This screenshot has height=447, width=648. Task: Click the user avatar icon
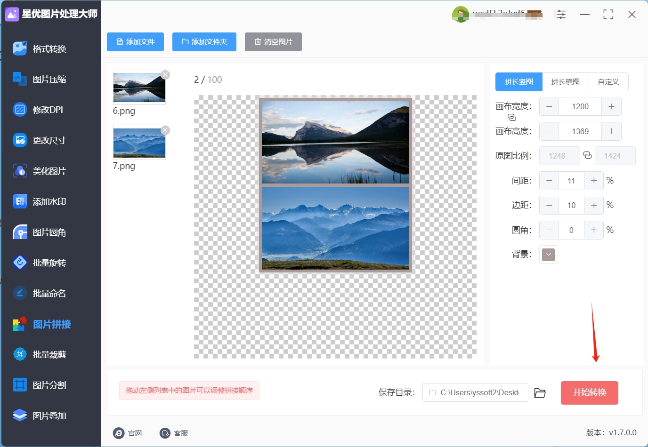[460, 15]
